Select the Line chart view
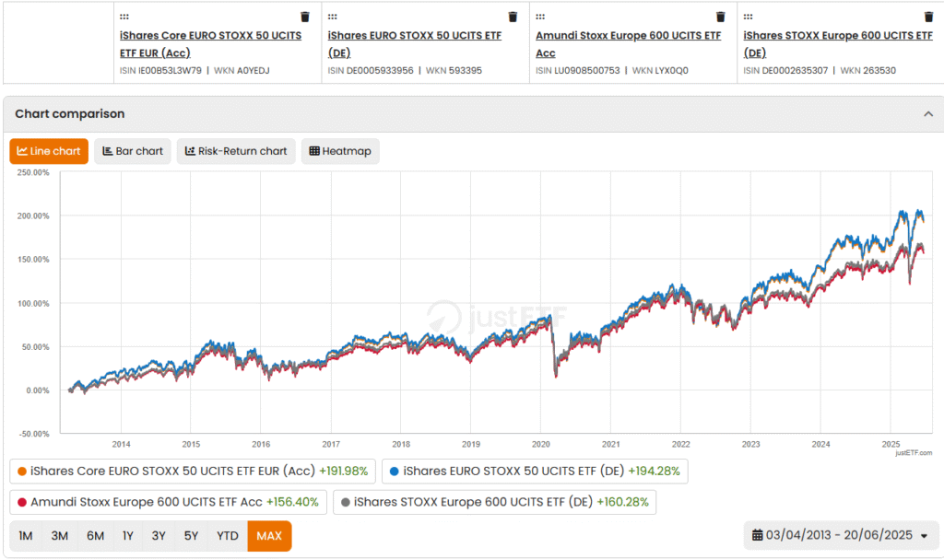This screenshot has height=559, width=944. 49,151
